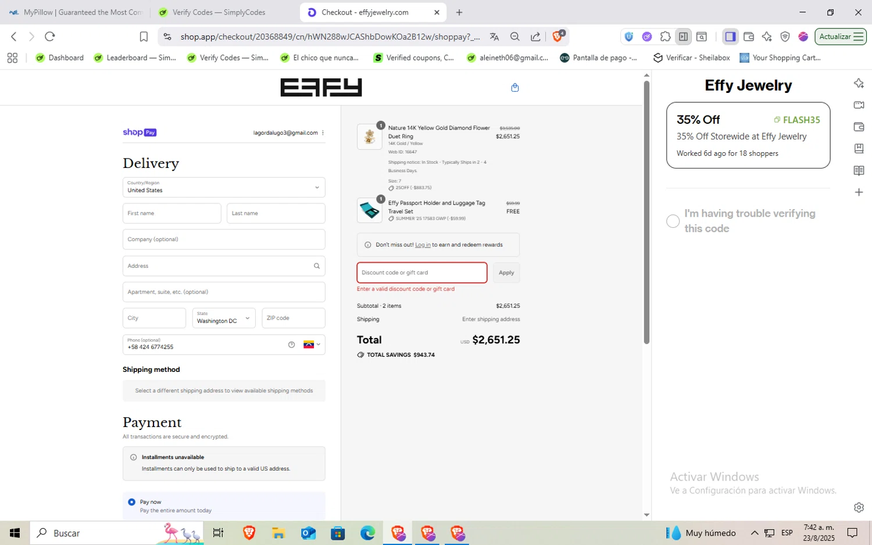Open File Explorer from taskbar

point(278,533)
